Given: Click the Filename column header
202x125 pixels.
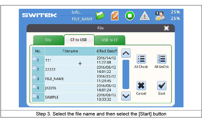Looking at the screenshot, I should pyautogui.click(x=70, y=51).
